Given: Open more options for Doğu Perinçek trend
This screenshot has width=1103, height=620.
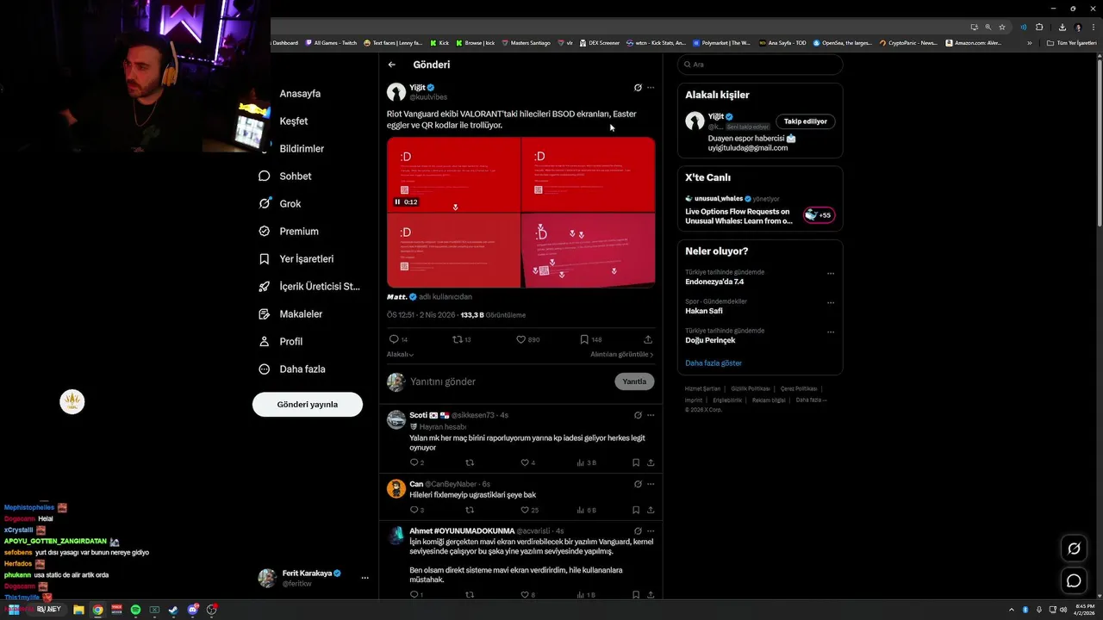Looking at the screenshot, I should [x=831, y=332].
